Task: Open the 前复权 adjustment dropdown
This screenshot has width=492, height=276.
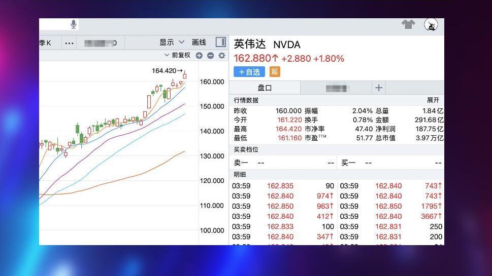Action: tap(177, 55)
